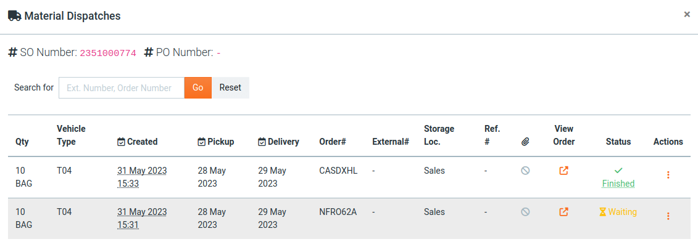Open order view for CASDXHL row

[563, 171]
